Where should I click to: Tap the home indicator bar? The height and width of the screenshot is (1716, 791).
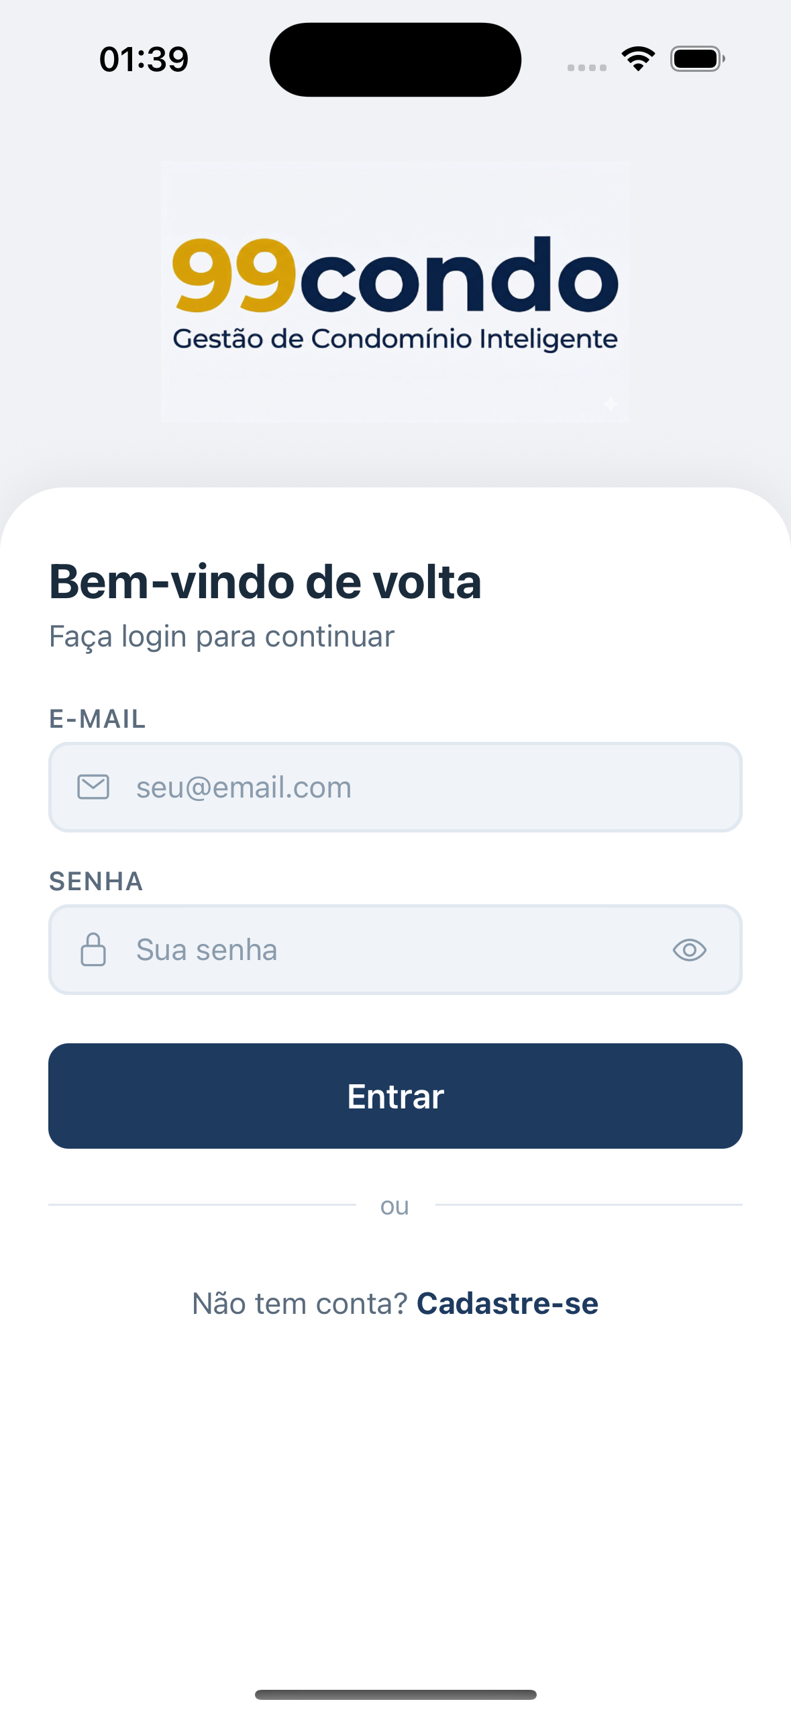tap(395, 1695)
